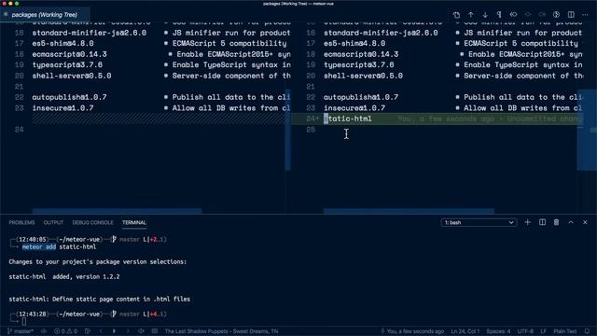Click 'autopublish@1.0.7' in the left diff pane
Viewport: 597px width, 336px height.
click(x=69, y=97)
